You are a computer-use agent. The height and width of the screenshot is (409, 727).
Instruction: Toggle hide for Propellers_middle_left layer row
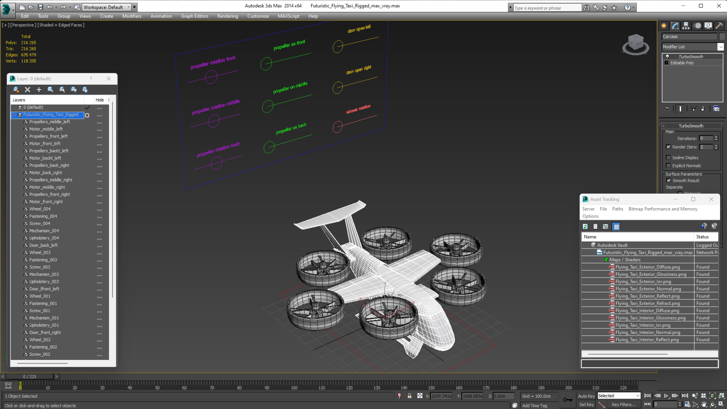pos(99,123)
